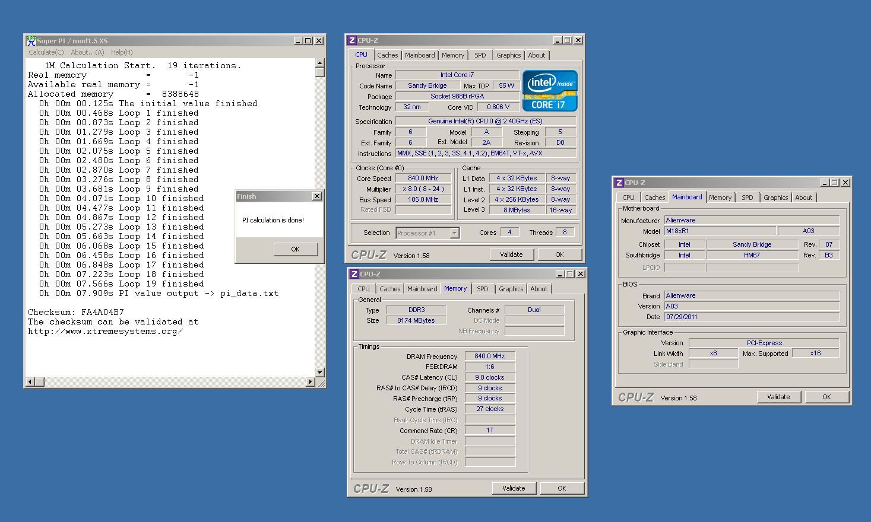Image resolution: width=871 pixels, height=522 pixels.
Task: Close the Mainboard CPU-Z window
Action: (845, 183)
